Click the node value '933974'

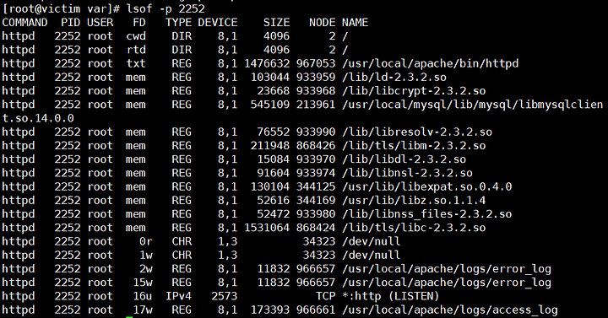pyautogui.click(x=316, y=173)
